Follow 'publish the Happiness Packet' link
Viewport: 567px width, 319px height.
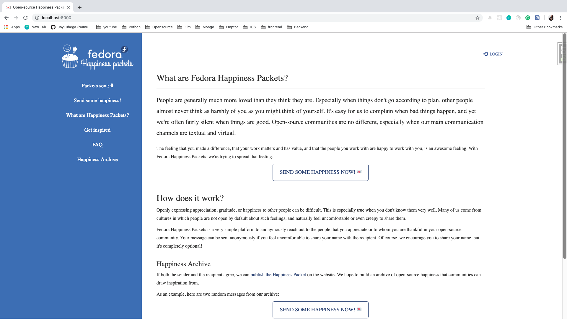[278, 275]
